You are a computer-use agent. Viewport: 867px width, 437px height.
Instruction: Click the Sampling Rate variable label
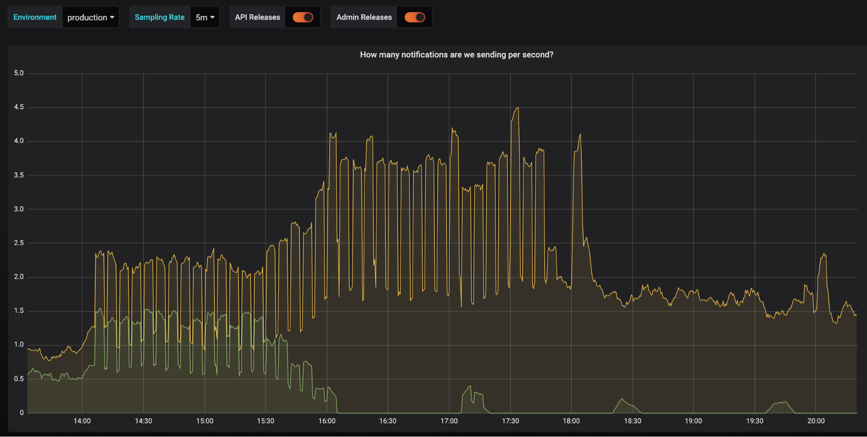(x=159, y=17)
